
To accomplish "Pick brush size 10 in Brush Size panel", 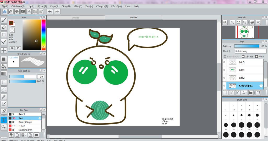I will coord(242,115).
